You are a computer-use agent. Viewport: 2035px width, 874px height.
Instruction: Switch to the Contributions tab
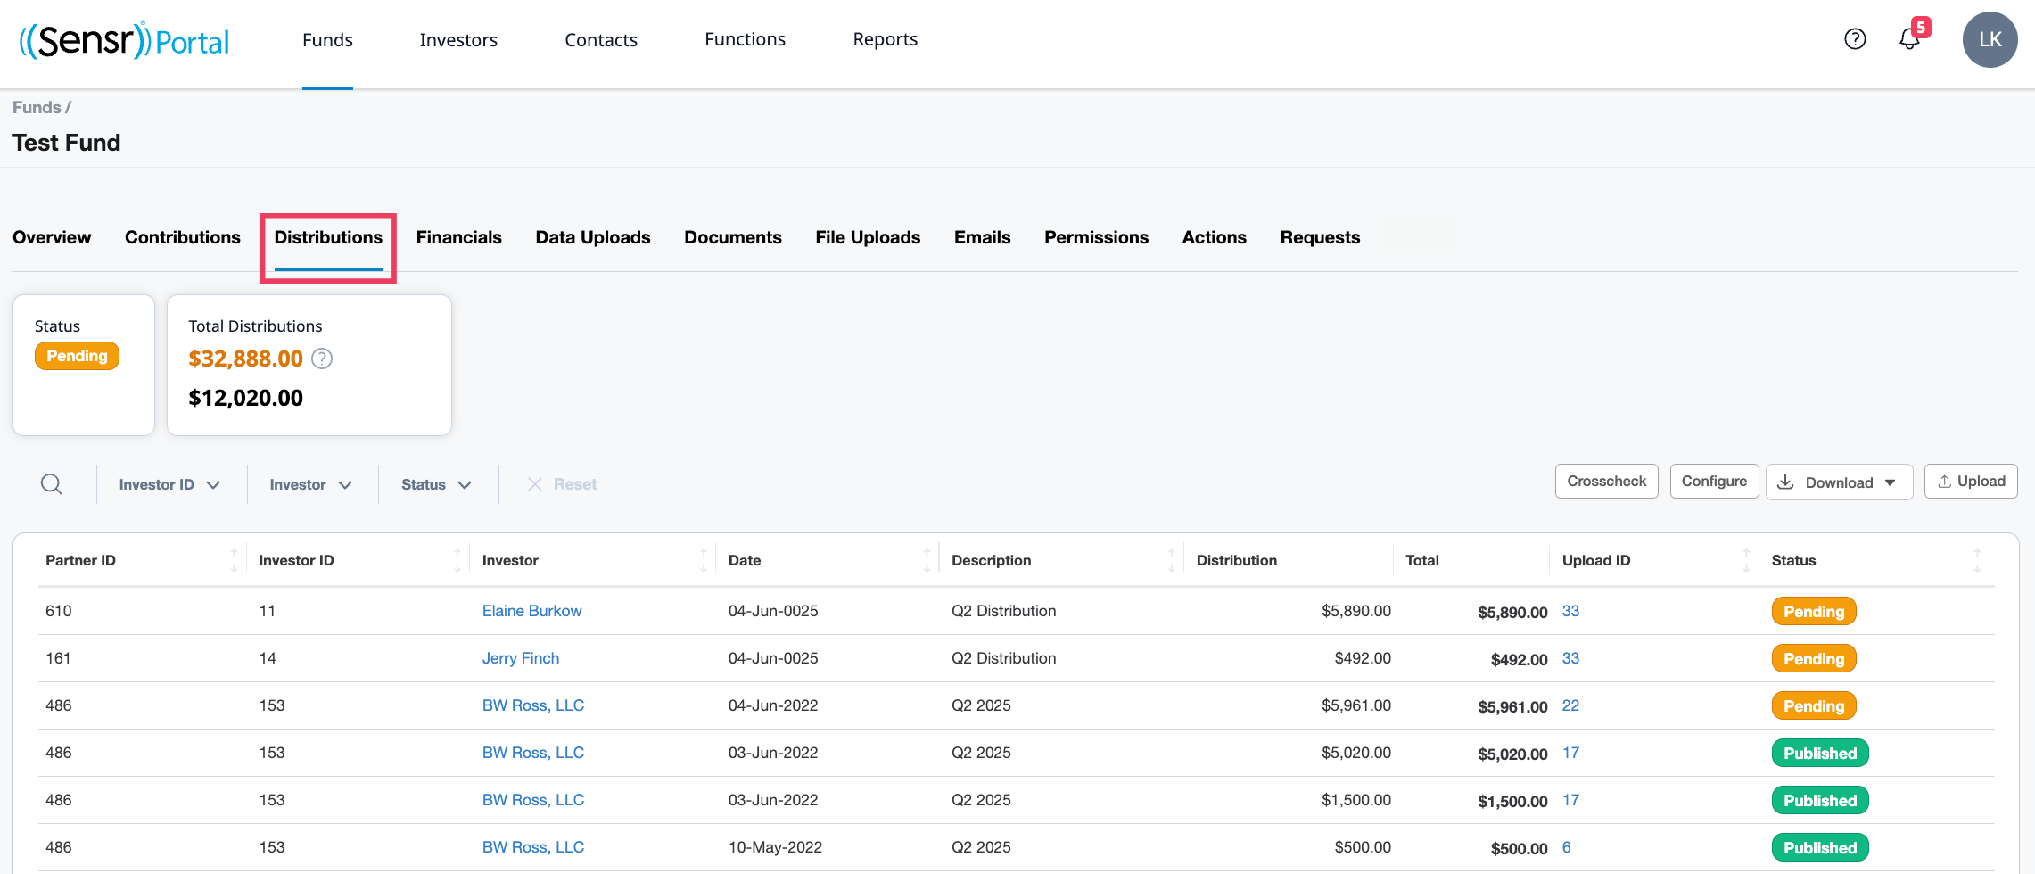tap(183, 237)
